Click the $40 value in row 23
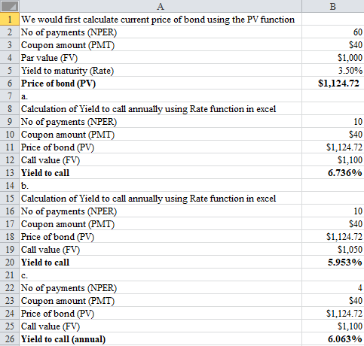The height and width of the screenshot is (346, 364). (333, 300)
